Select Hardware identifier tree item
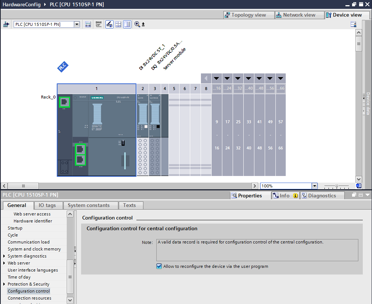Screen dimensions: 372x304 [x=33, y=221]
